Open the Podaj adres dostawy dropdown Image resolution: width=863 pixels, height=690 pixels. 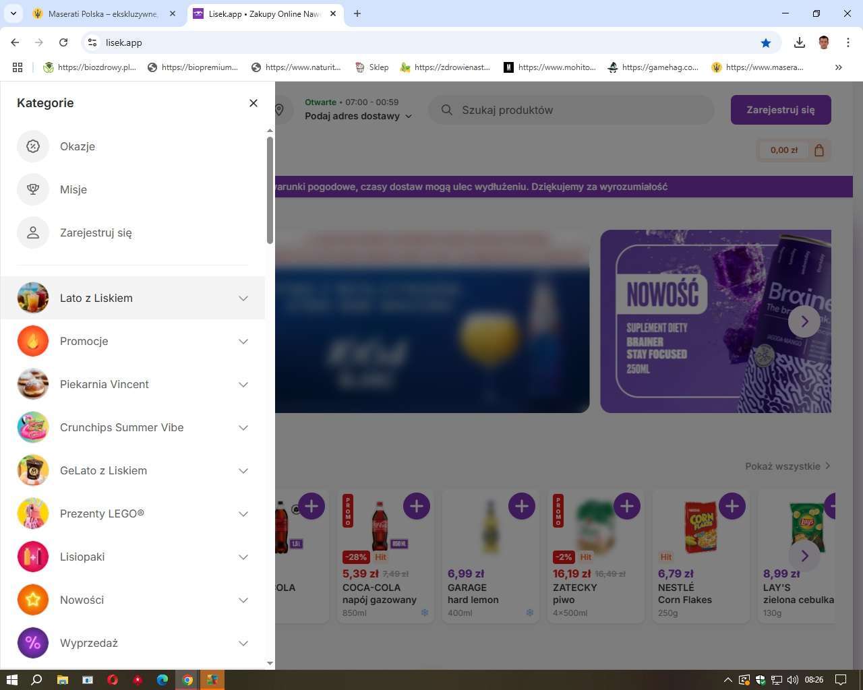[x=358, y=116]
